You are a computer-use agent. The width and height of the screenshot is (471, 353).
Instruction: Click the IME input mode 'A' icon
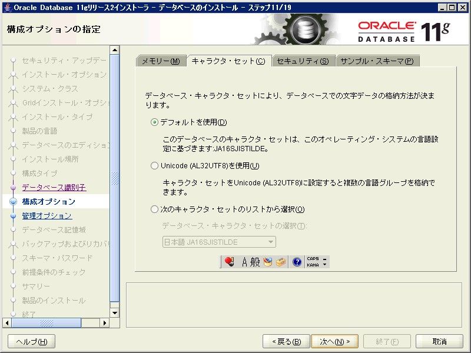[x=245, y=262]
